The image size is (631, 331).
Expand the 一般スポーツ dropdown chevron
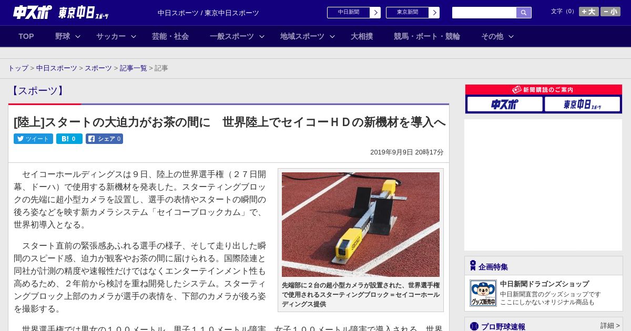click(x=262, y=36)
